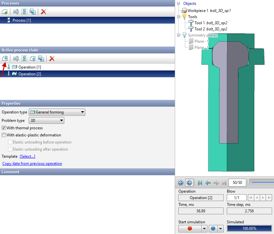Delete selected operation with red X
This screenshot has height=234, width=274.
tap(52, 58)
